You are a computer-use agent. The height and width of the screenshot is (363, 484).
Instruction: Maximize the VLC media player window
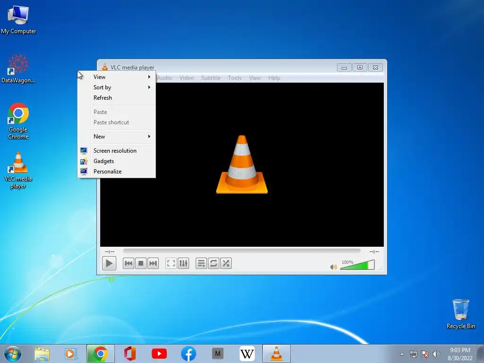(x=360, y=67)
